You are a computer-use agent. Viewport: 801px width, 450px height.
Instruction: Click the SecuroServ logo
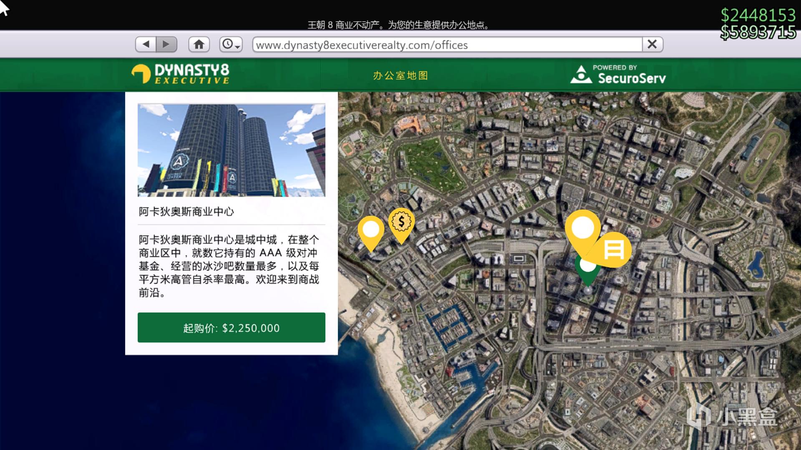(618, 74)
